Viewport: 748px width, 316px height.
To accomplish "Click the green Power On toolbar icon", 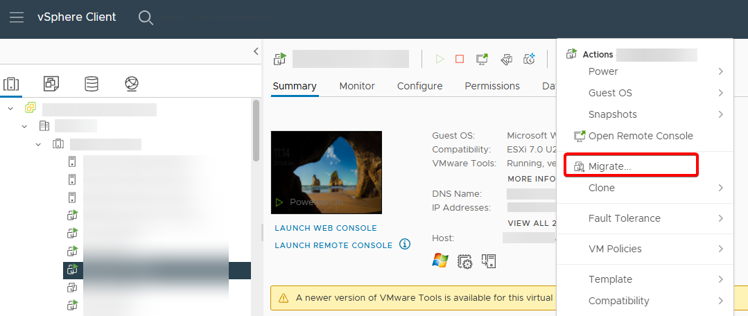I will pyautogui.click(x=440, y=59).
